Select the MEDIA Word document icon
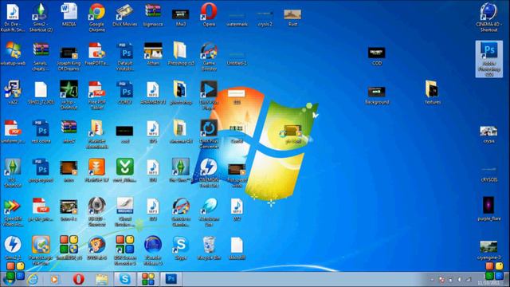Viewport: 510px width, 287px height. [x=69, y=13]
